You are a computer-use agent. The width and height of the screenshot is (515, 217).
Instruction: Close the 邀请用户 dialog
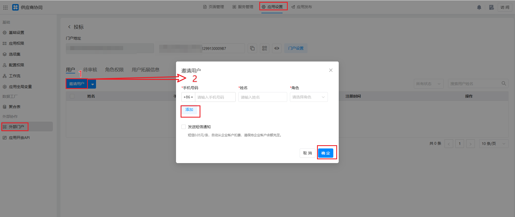[331, 70]
